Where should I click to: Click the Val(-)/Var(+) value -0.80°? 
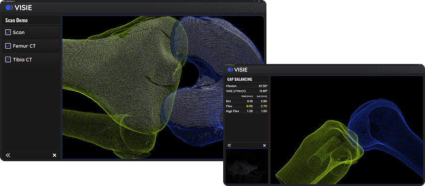coord(263,91)
